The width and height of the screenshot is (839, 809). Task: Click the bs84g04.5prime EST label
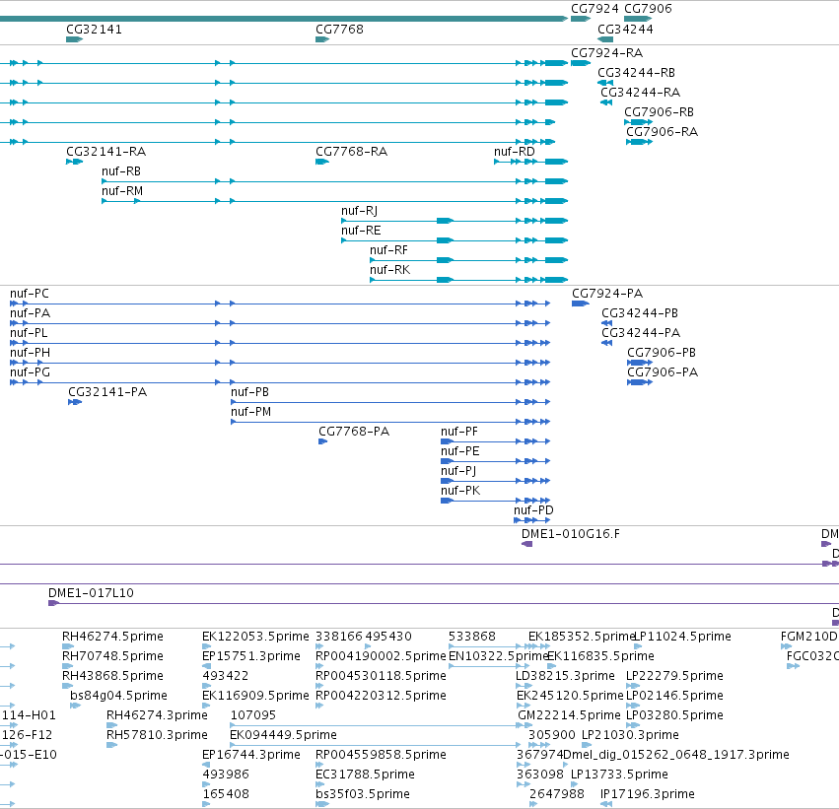coord(118,696)
